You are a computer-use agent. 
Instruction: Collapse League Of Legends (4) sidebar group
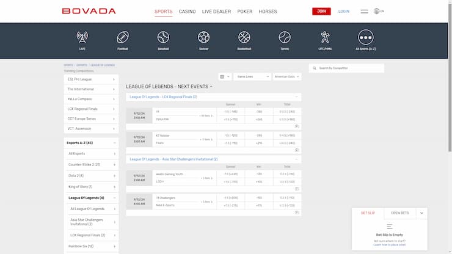tap(114, 198)
